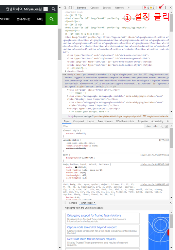Screen dimensions: 175x250
Task: Switch to the Elements tab
Action: click(x=82, y=7)
